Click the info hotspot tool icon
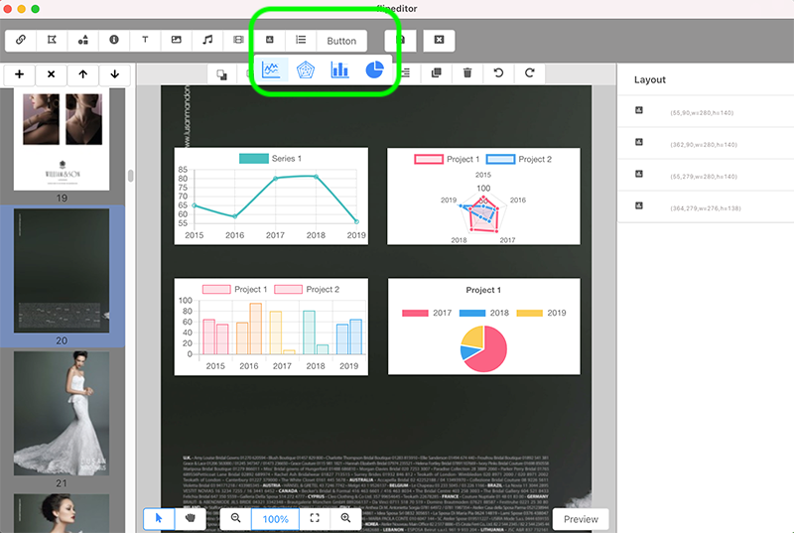 point(114,40)
